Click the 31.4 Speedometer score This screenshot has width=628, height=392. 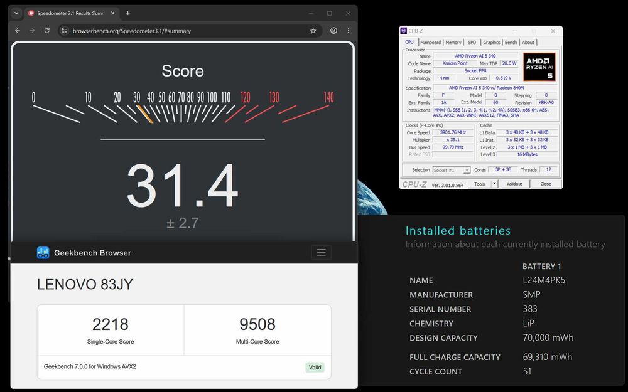[x=182, y=185]
